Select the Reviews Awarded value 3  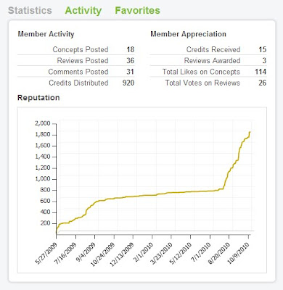click(x=264, y=61)
